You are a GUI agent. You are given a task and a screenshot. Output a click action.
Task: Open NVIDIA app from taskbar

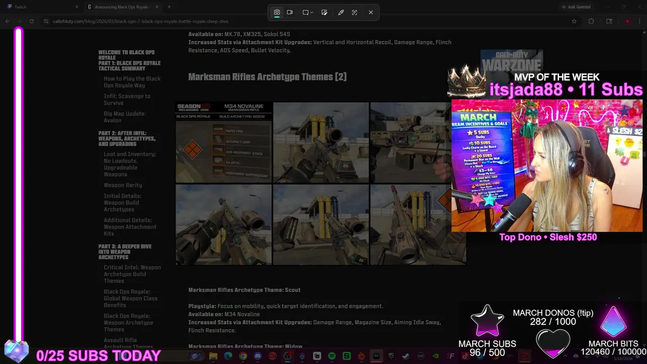click(x=436, y=356)
